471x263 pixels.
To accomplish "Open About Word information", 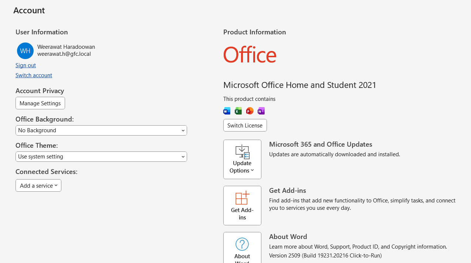I will [x=242, y=247].
